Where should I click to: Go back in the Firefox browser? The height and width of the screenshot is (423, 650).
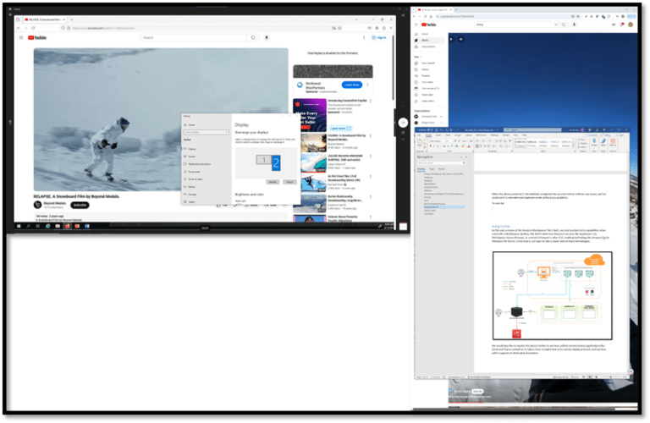pos(19,28)
